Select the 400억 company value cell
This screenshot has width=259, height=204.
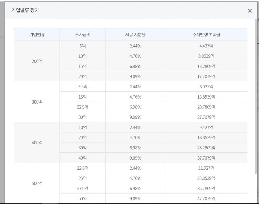click(x=37, y=142)
